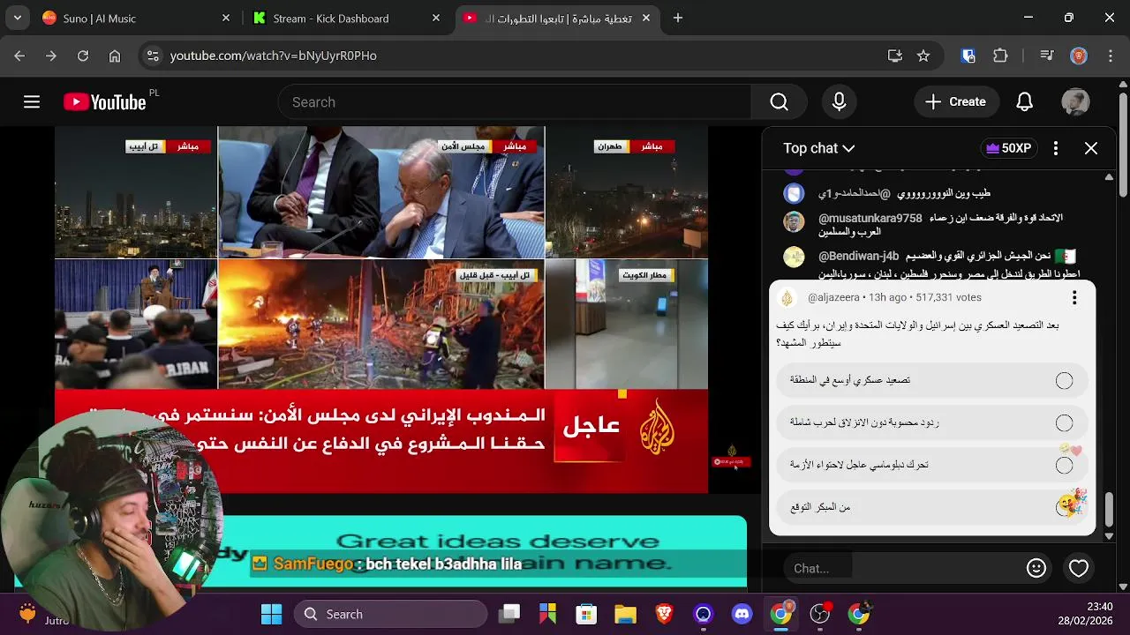Open Discord from the taskbar
This screenshot has height=635, width=1130.
point(742,614)
